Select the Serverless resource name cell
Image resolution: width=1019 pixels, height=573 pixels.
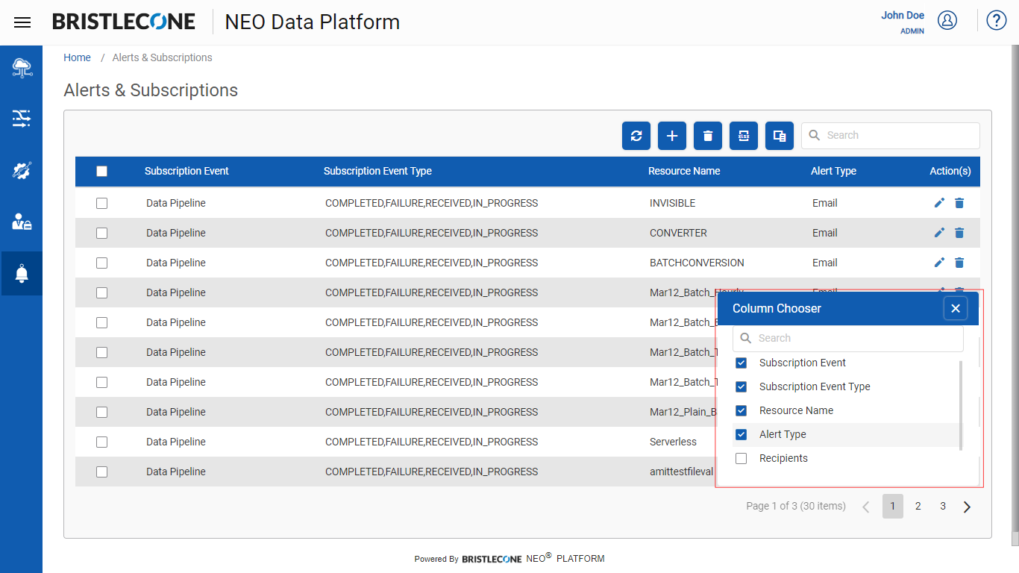pos(673,442)
